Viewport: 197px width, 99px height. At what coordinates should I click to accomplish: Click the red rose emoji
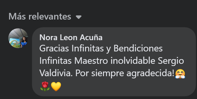click(x=45, y=86)
